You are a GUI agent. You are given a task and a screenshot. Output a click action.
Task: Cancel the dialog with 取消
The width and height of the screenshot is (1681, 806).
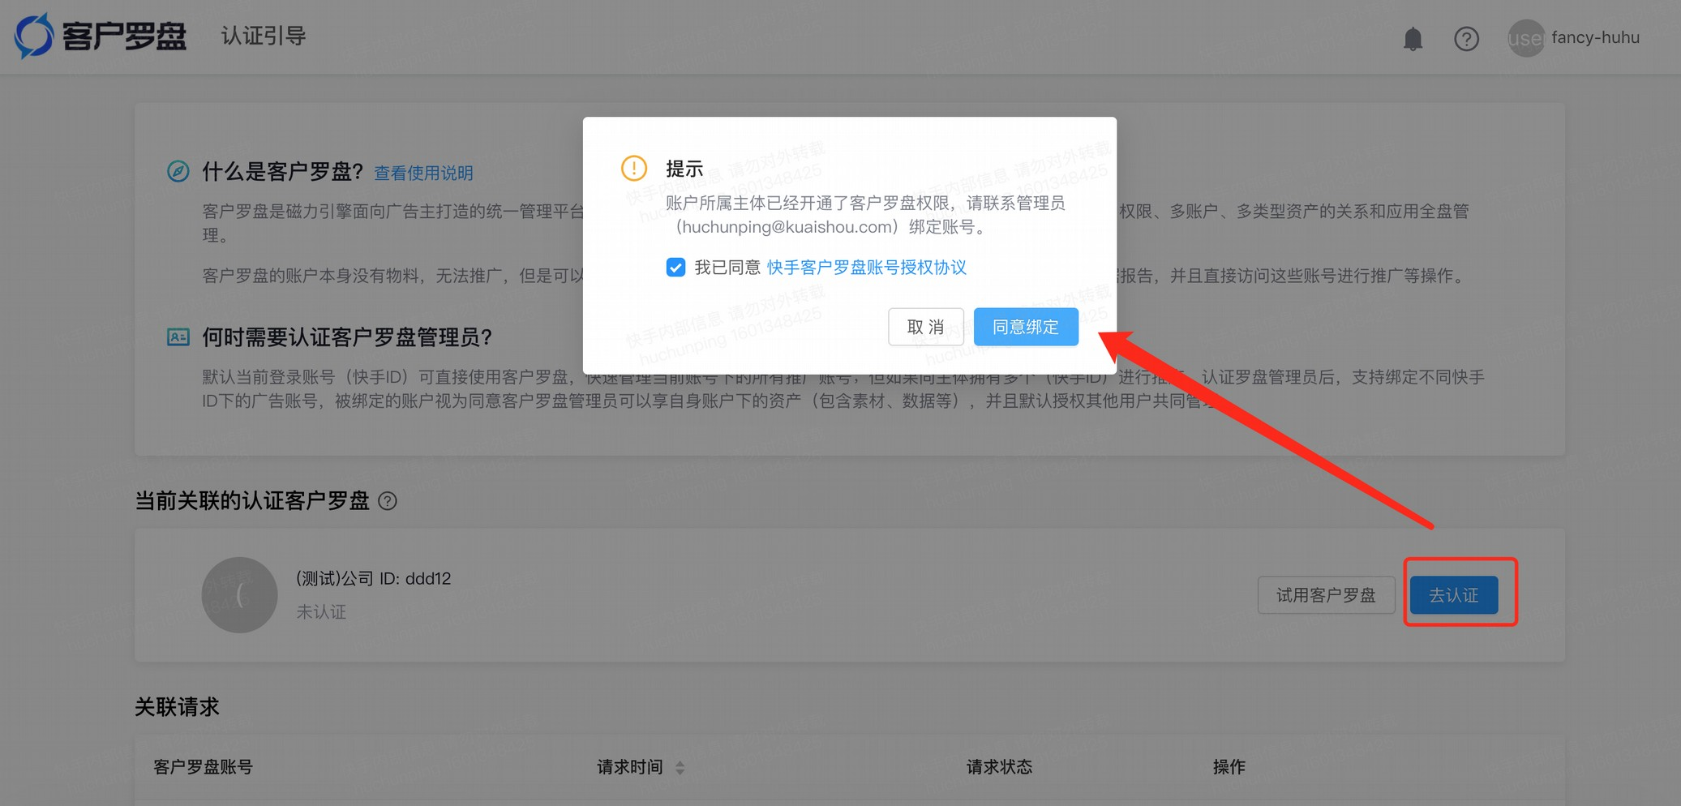(x=925, y=327)
